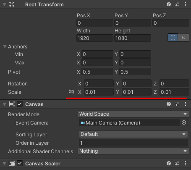Open Canvas Scaler three-dot options menu

(186, 163)
